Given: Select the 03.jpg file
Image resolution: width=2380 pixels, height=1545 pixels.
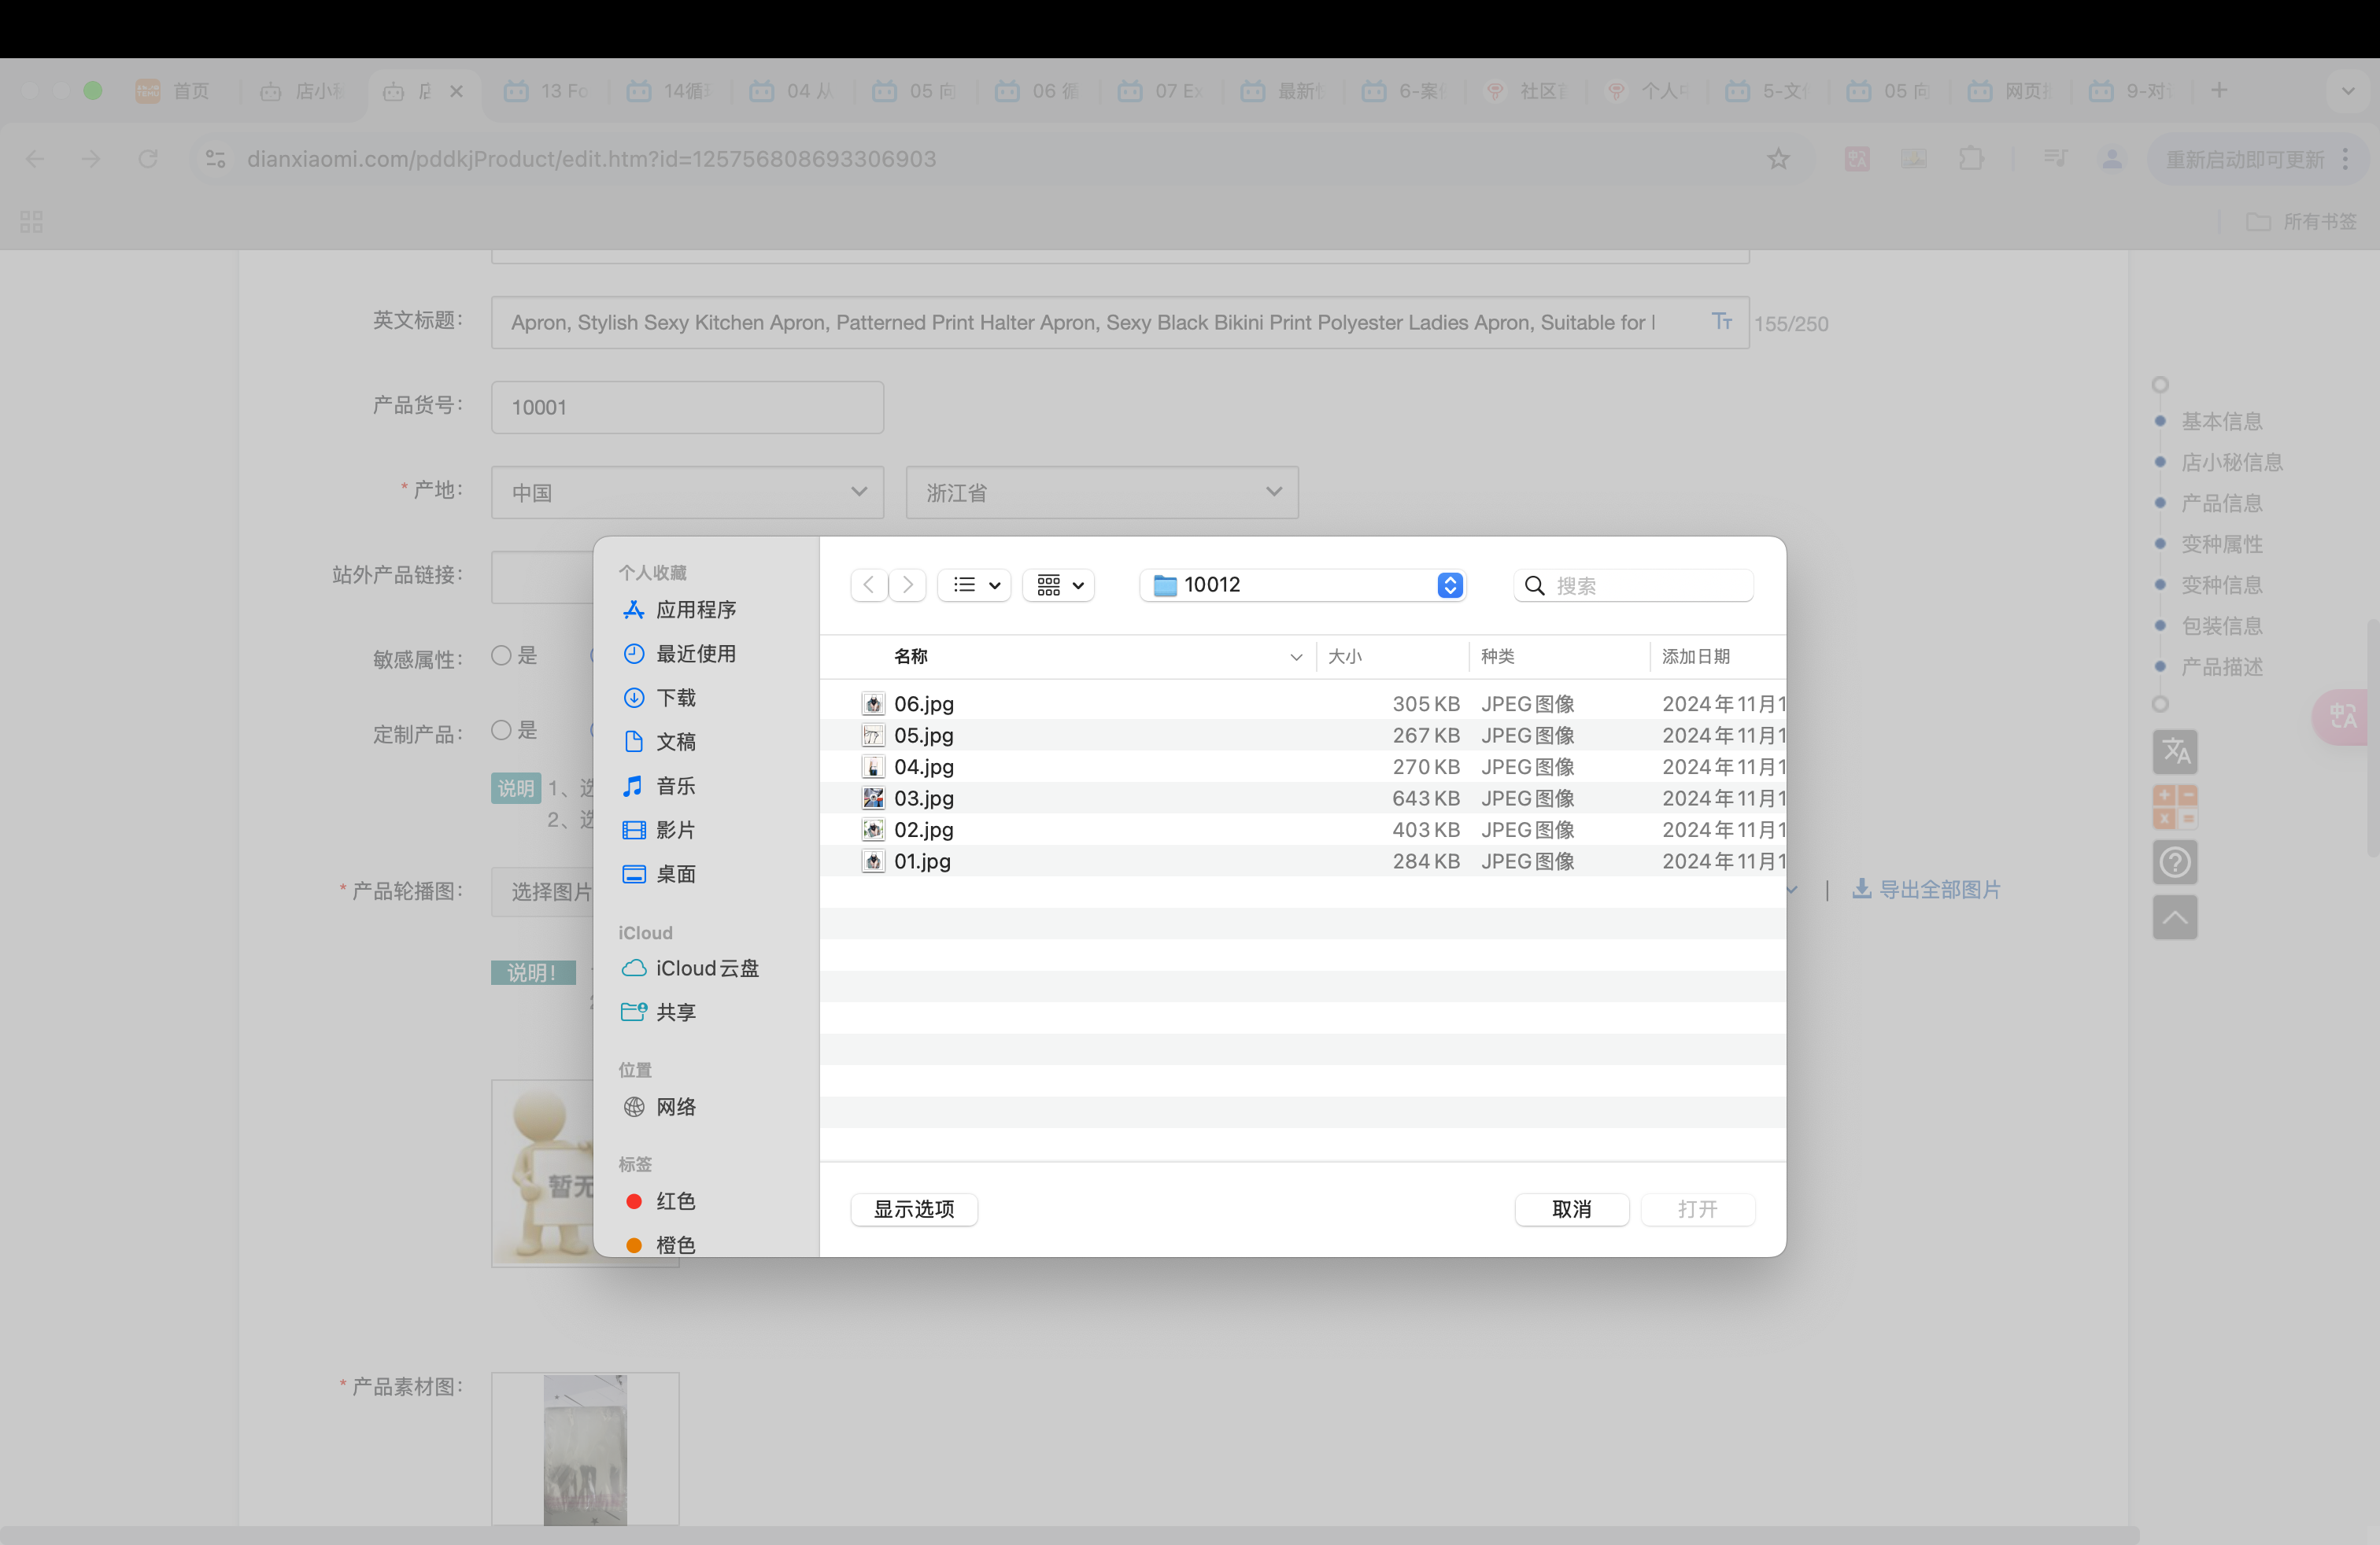Looking at the screenshot, I should tap(923, 798).
